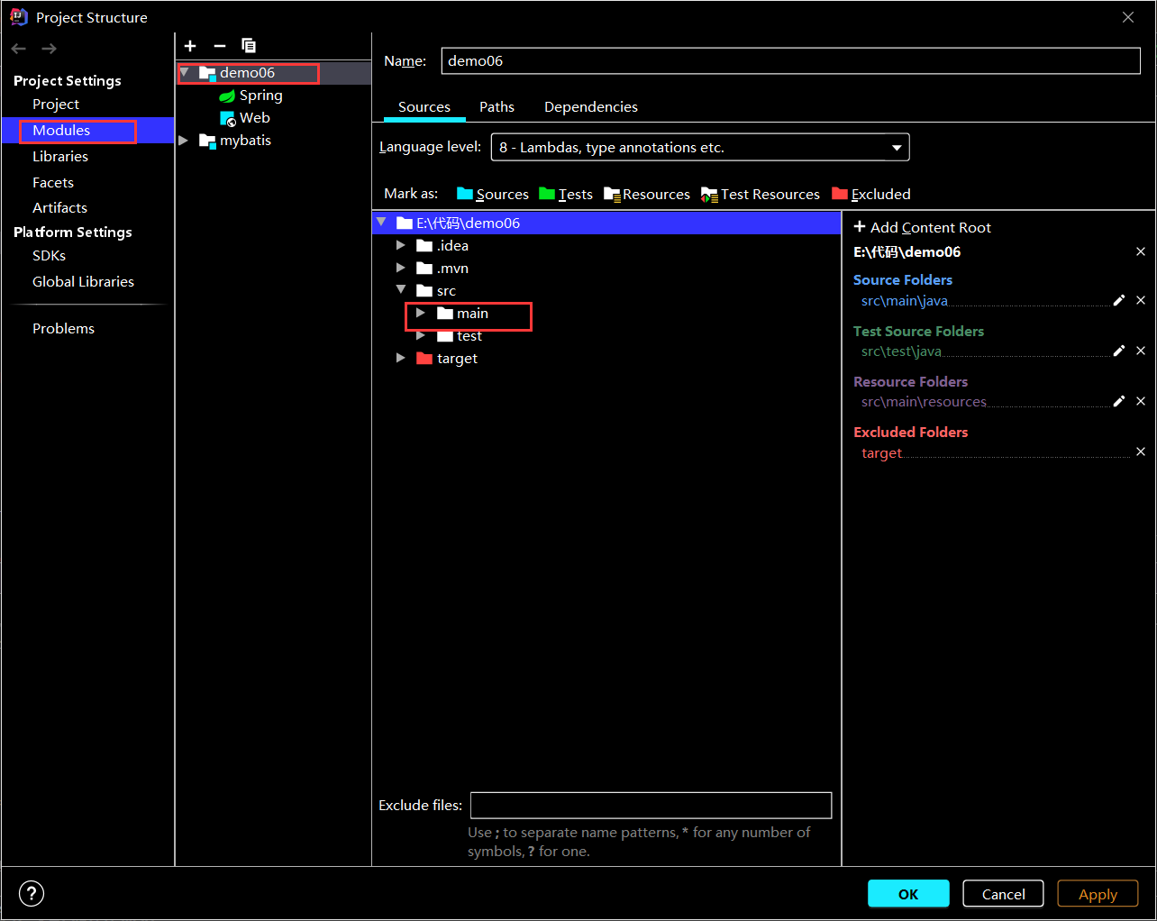This screenshot has width=1157, height=921.
Task: Open Global Libraries settings
Action: tap(83, 282)
